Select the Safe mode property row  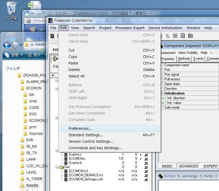coord(189,107)
